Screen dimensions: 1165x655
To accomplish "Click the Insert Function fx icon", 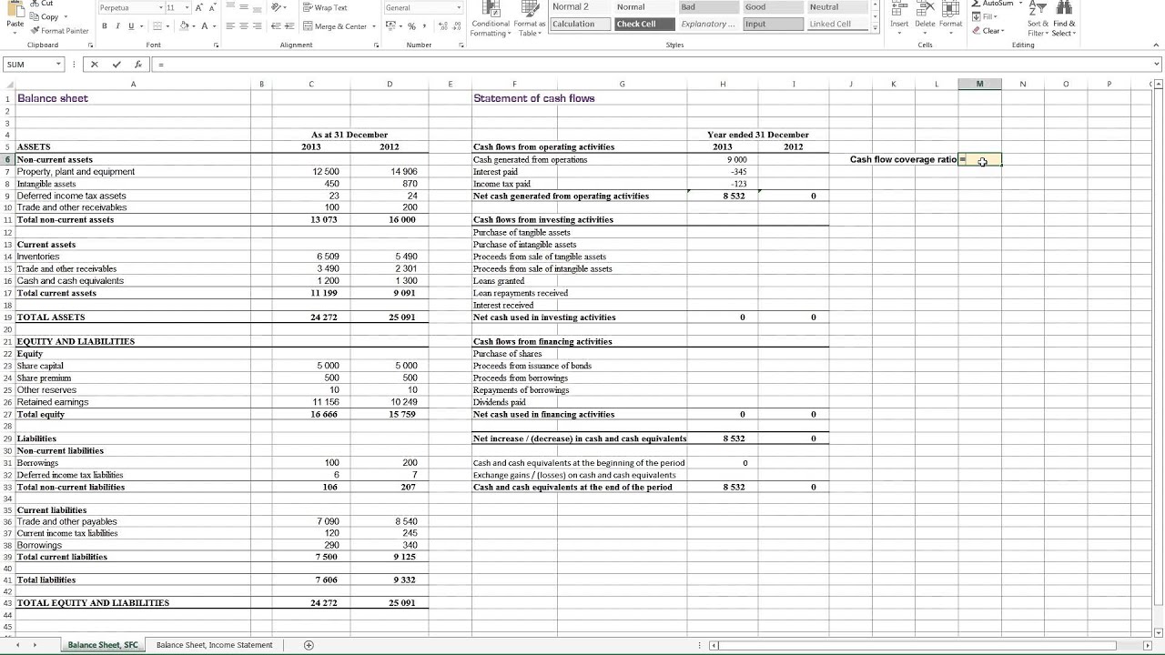I will [x=138, y=65].
